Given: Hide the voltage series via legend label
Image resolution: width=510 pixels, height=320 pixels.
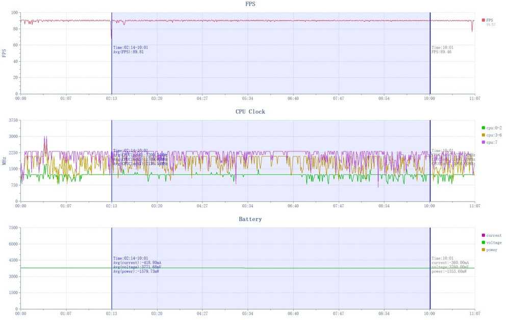Looking at the screenshot, I should [494, 242].
